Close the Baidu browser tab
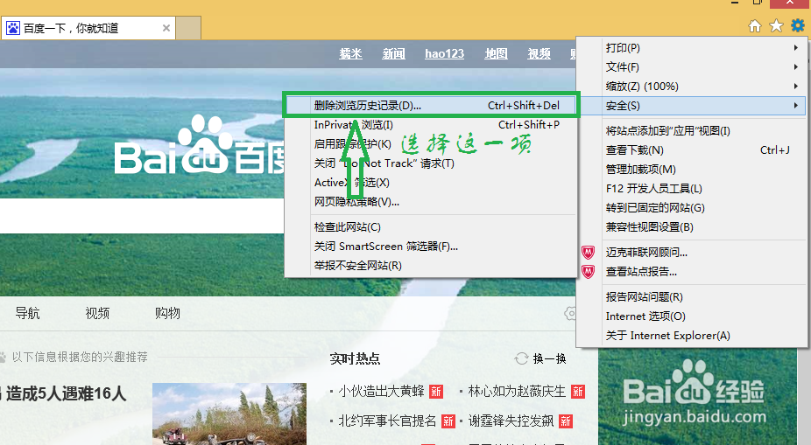 coord(166,28)
